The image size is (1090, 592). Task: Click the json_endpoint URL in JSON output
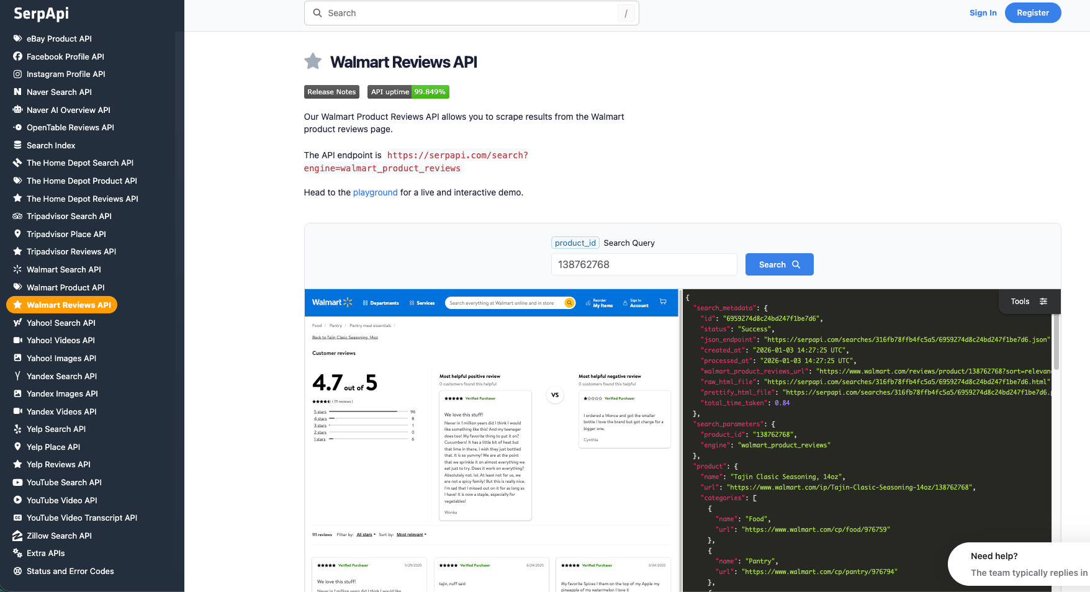click(x=907, y=339)
